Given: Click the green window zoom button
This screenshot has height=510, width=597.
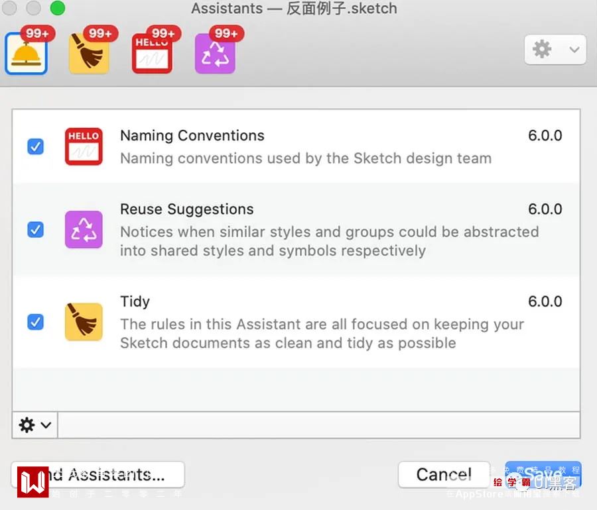Looking at the screenshot, I should pyautogui.click(x=58, y=9).
